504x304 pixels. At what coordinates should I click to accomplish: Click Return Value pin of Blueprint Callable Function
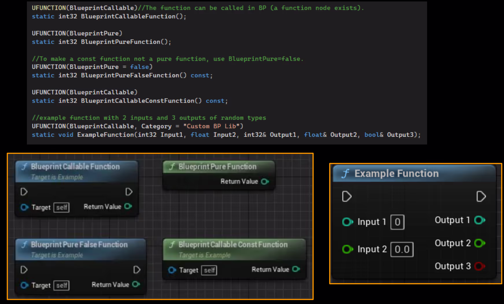point(128,206)
